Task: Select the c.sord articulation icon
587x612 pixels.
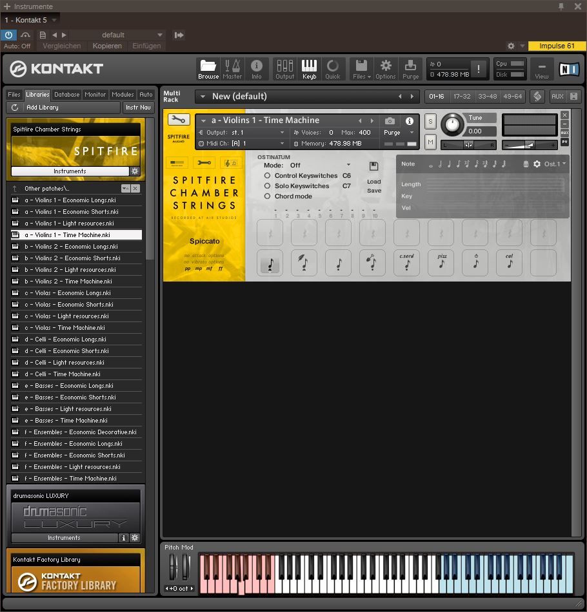Action: 407,263
